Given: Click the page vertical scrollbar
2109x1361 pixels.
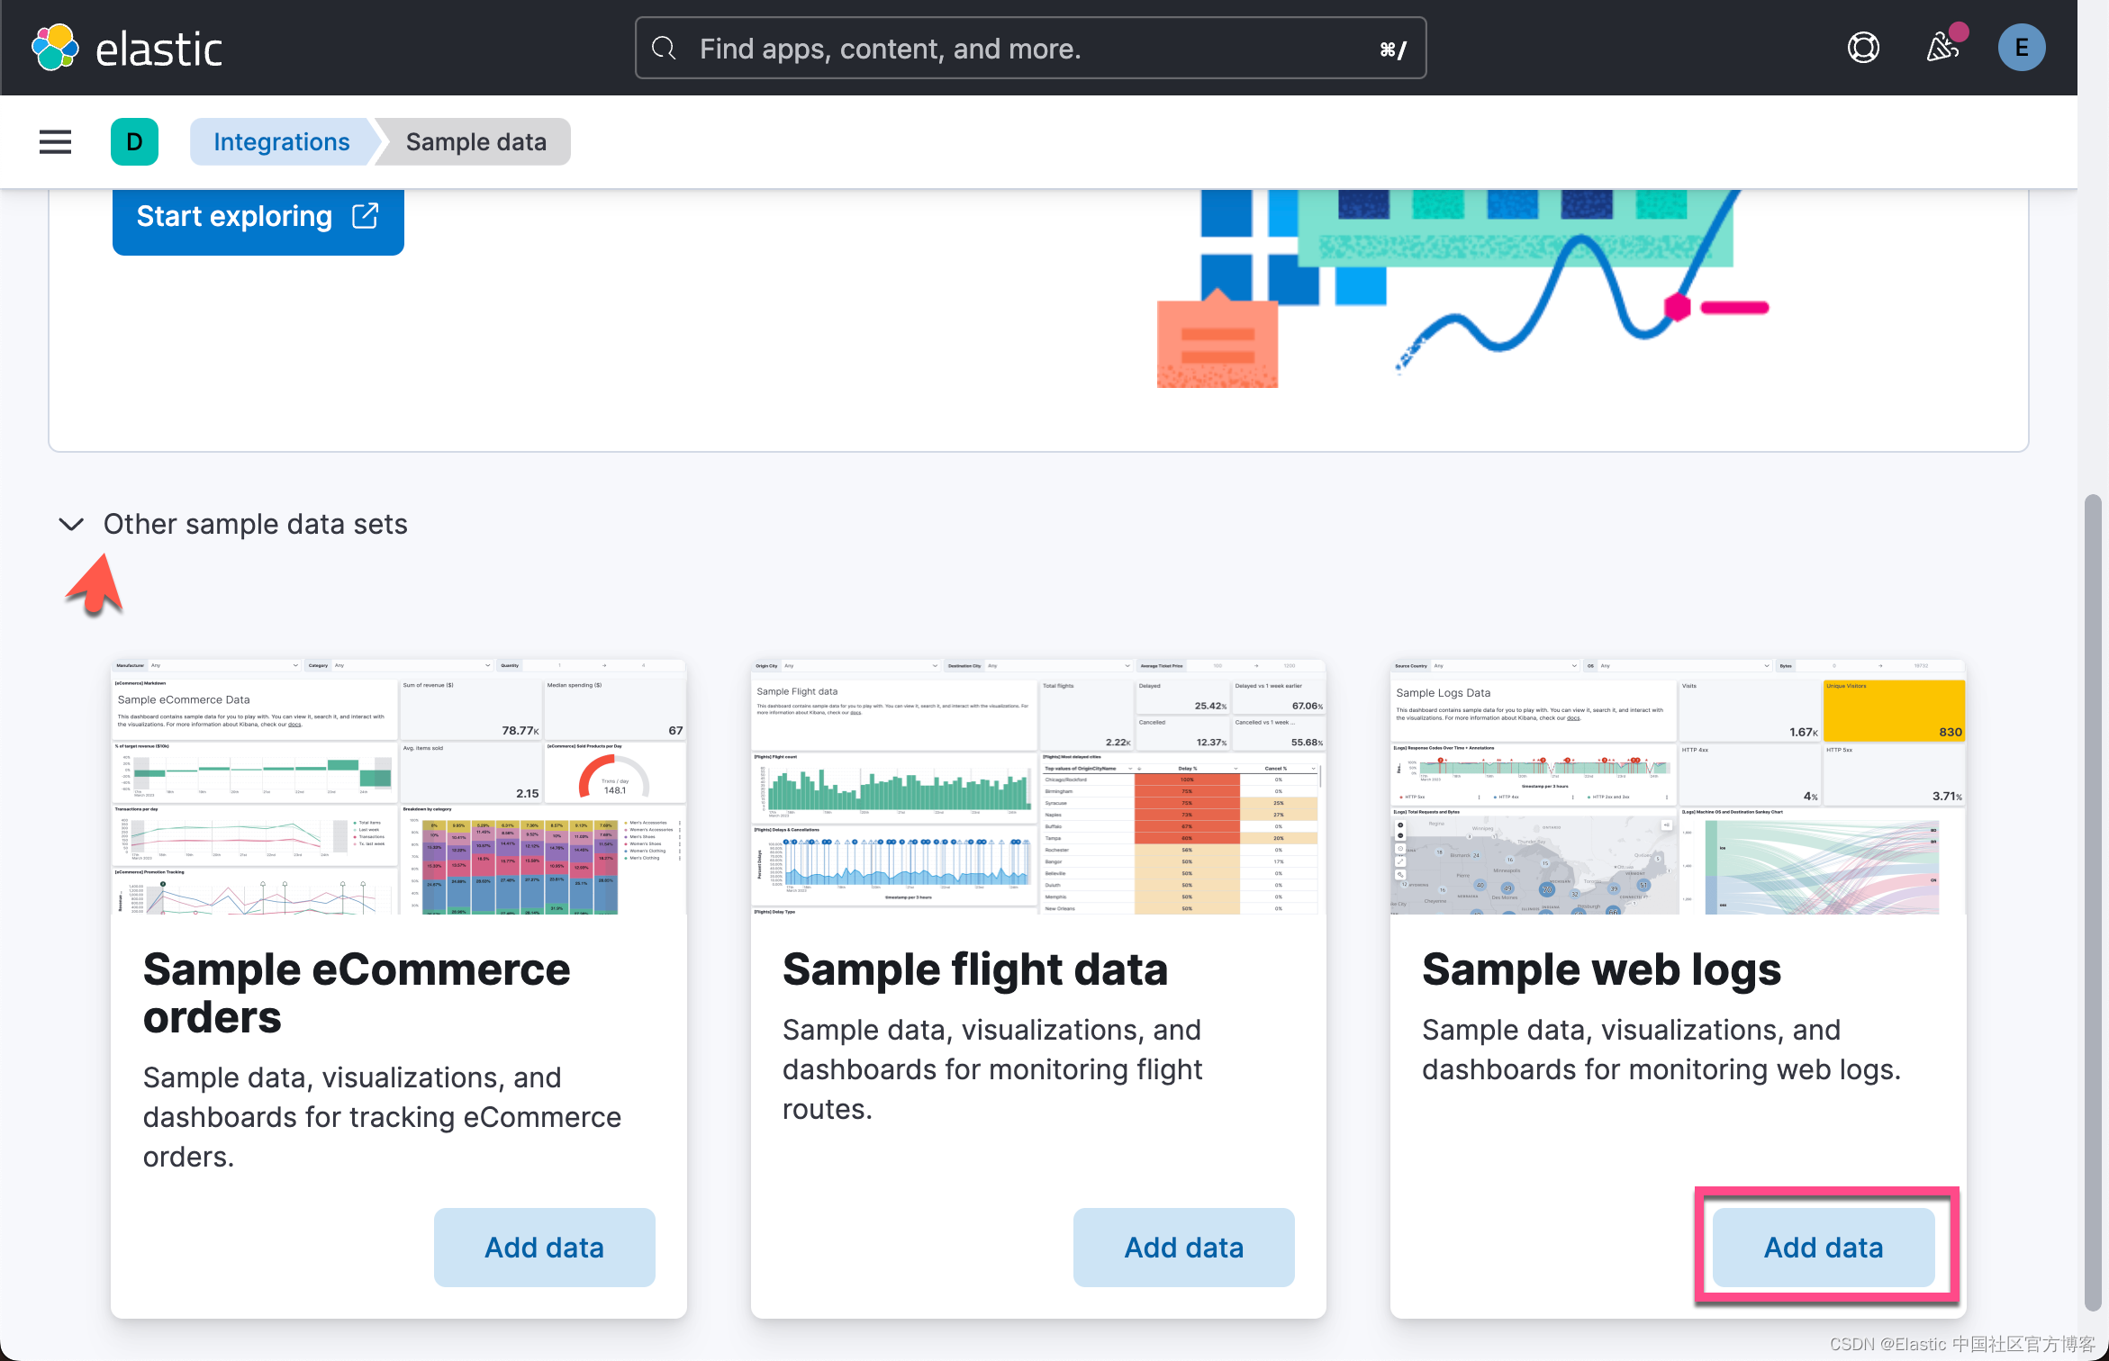Looking at the screenshot, I should coord(2093,900).
